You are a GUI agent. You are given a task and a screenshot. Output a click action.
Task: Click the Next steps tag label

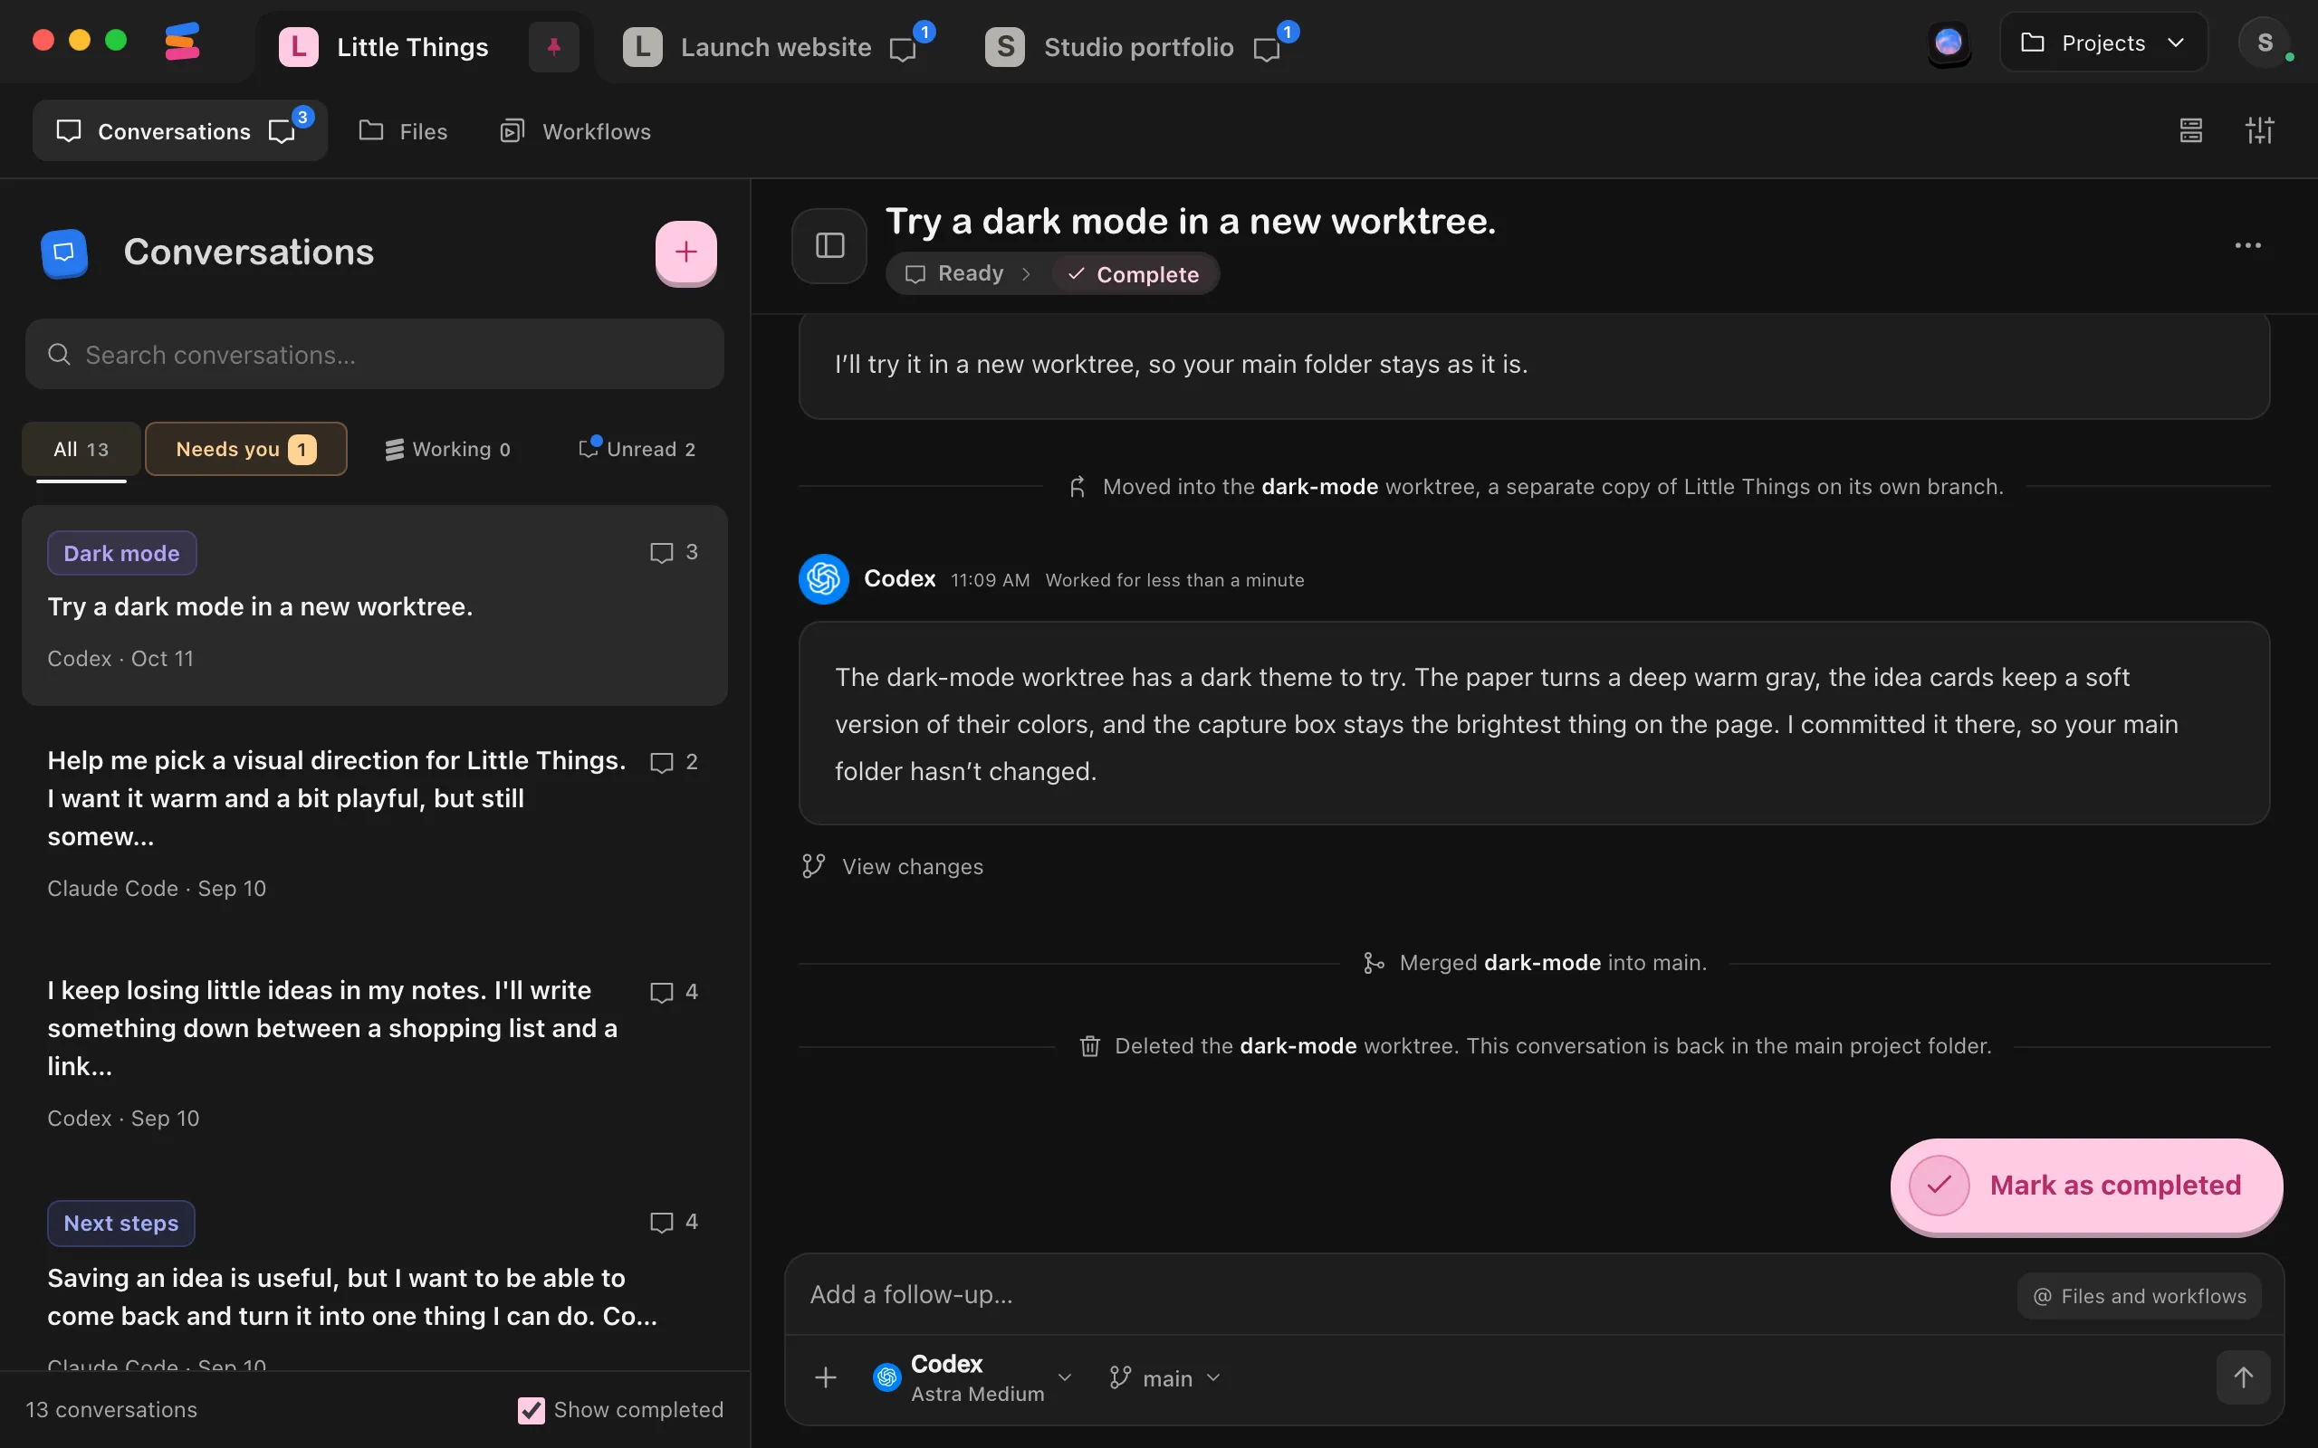(x=121, y=1223)
